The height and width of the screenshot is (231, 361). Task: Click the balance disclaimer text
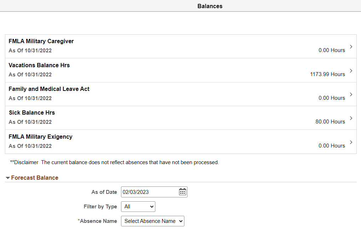(114, 163)
